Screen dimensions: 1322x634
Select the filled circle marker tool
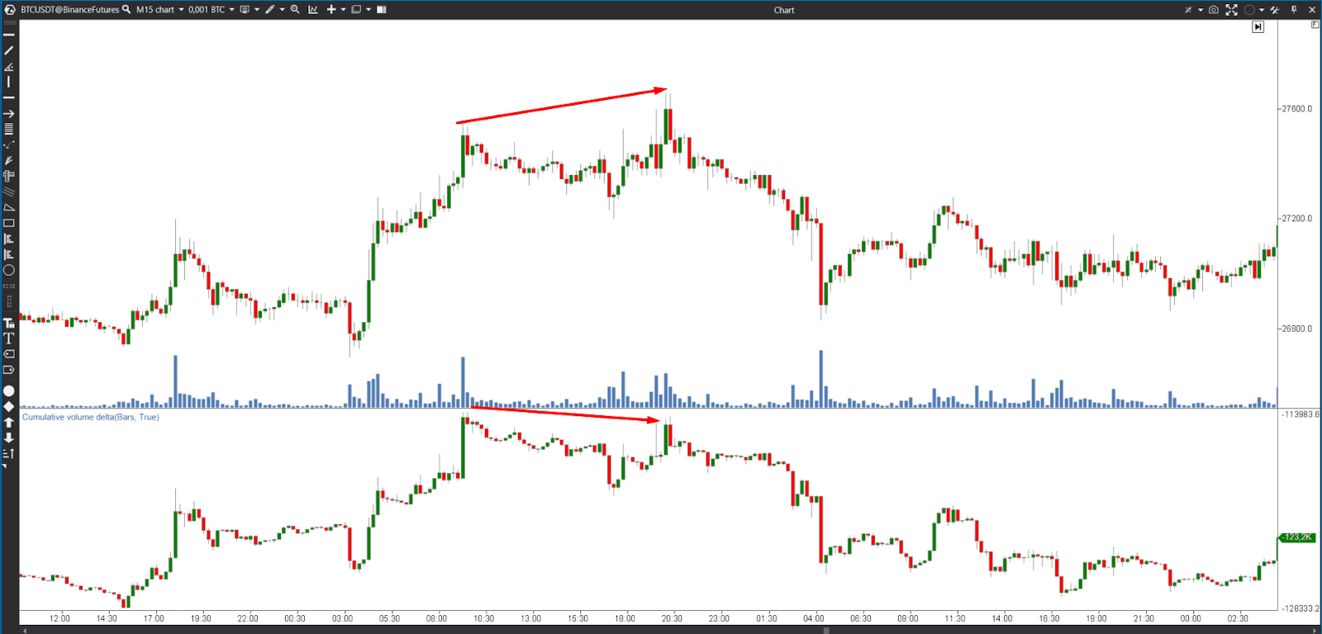pos(9,390)
